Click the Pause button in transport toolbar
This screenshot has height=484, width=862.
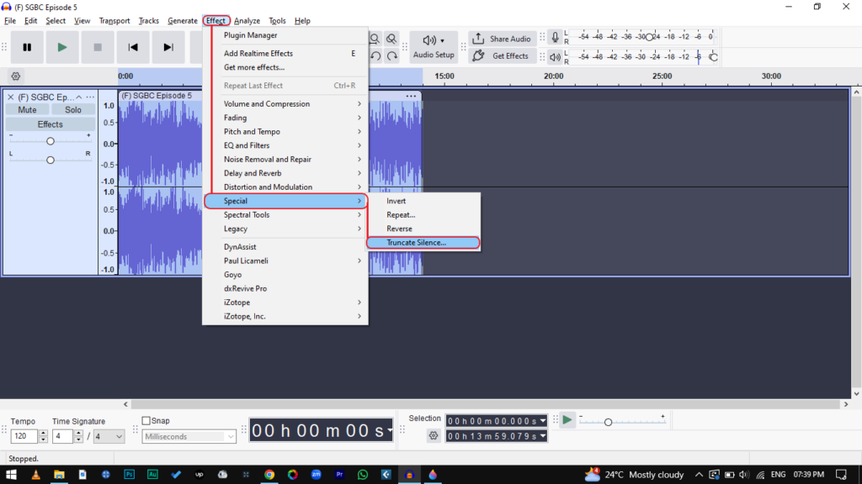coord(27,48)
